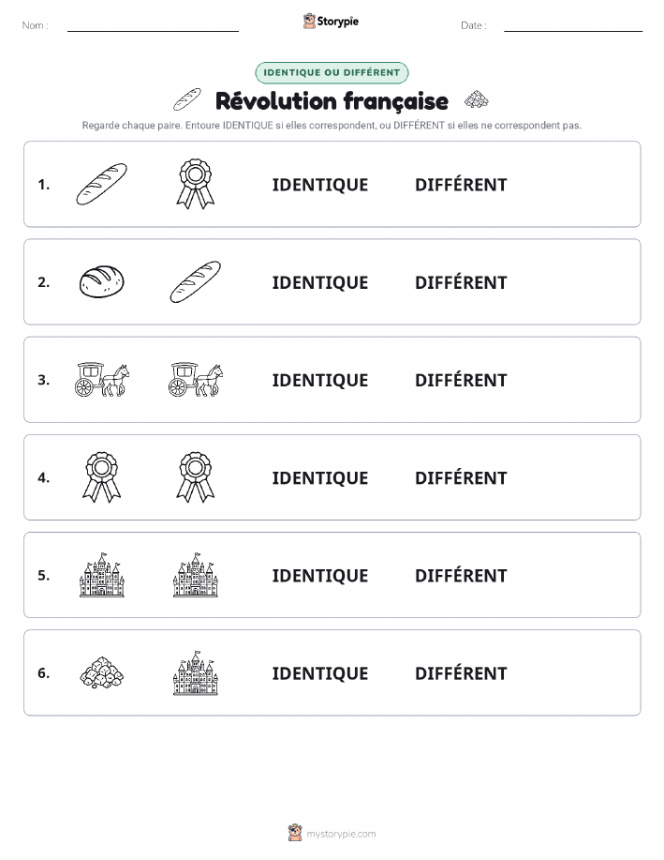664x860 pixels.
Task: Click the left castle icon in row 5
Action: [102, 575]
